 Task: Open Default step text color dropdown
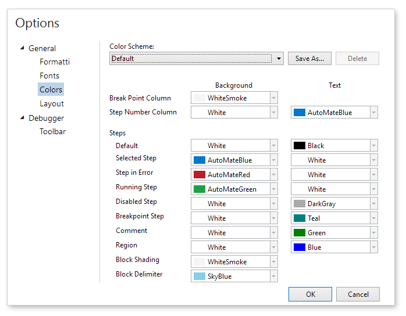pyautogui.click(x=373, y=146)
